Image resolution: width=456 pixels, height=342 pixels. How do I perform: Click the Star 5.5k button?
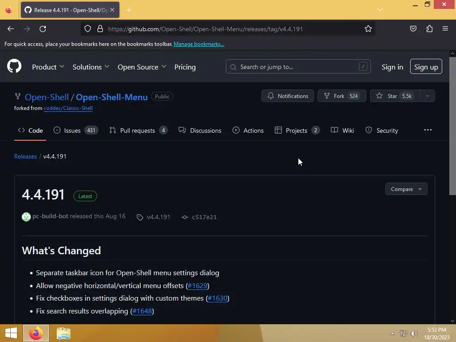pos(395,96)
